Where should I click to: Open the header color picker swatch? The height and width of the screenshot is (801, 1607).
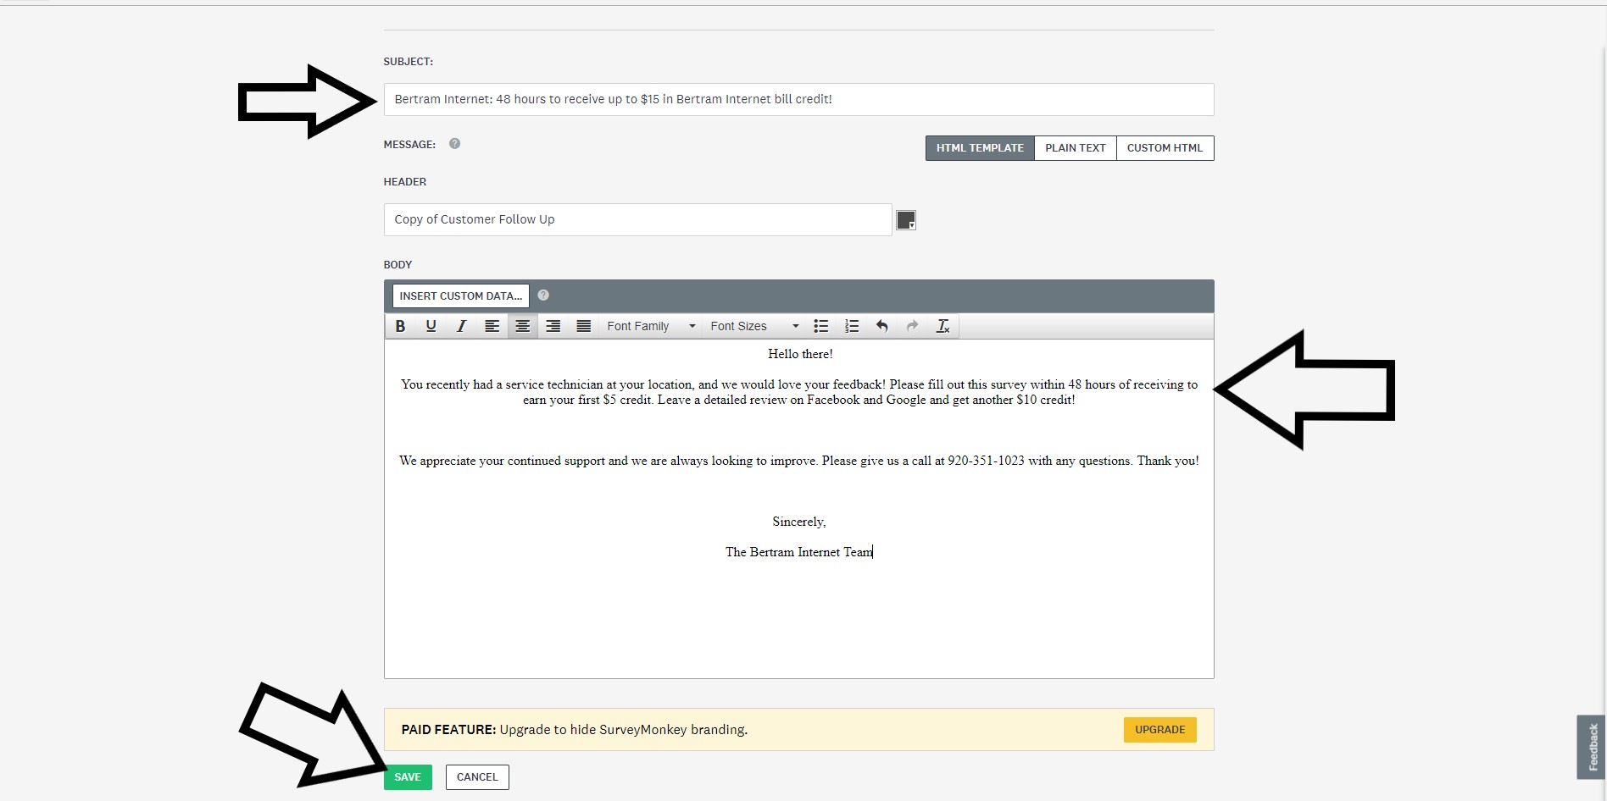pyautogui.click(x=906, y=220)
